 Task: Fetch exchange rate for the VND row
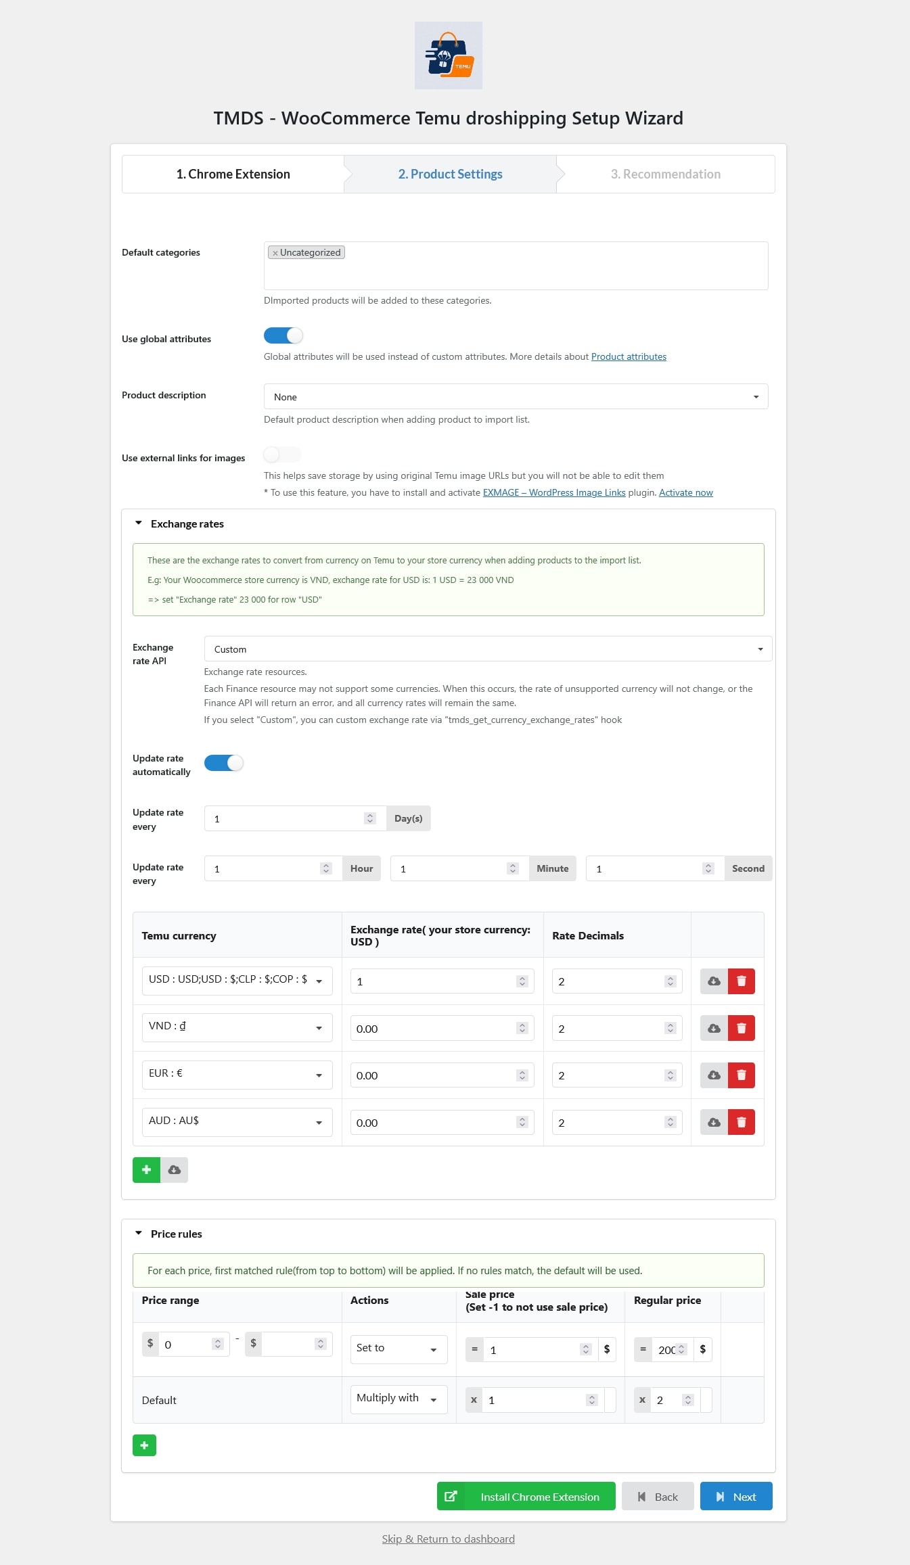click(x=714, y=1029)
